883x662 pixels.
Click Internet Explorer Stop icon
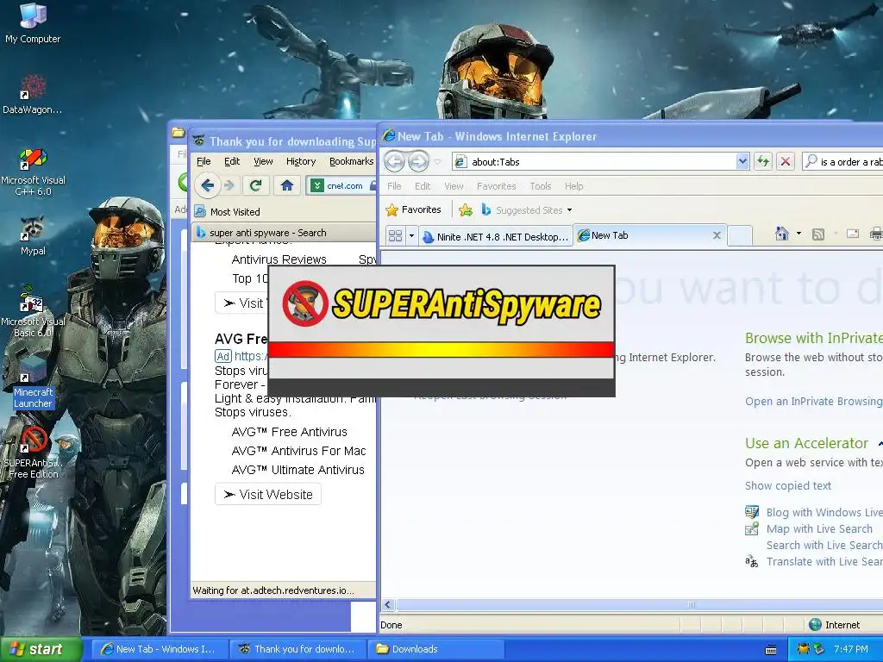[x=785, y=161]
